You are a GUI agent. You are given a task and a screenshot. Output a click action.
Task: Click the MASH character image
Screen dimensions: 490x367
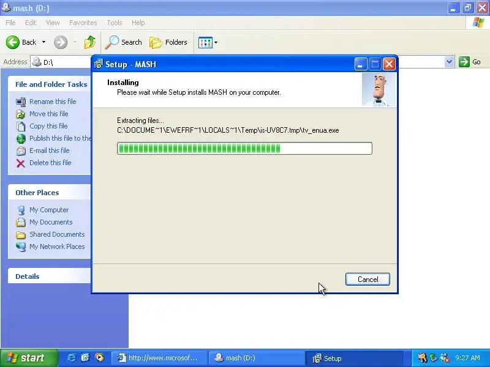click(379, 90)
